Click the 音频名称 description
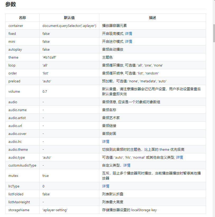The image size is (215, 217). click(x=109, y=110)
